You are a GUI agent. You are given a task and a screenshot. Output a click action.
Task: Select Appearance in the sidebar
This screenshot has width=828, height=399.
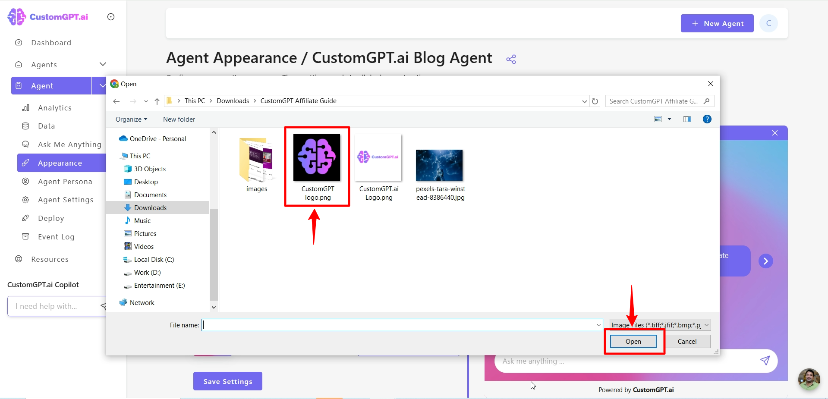tap(62, 163)
